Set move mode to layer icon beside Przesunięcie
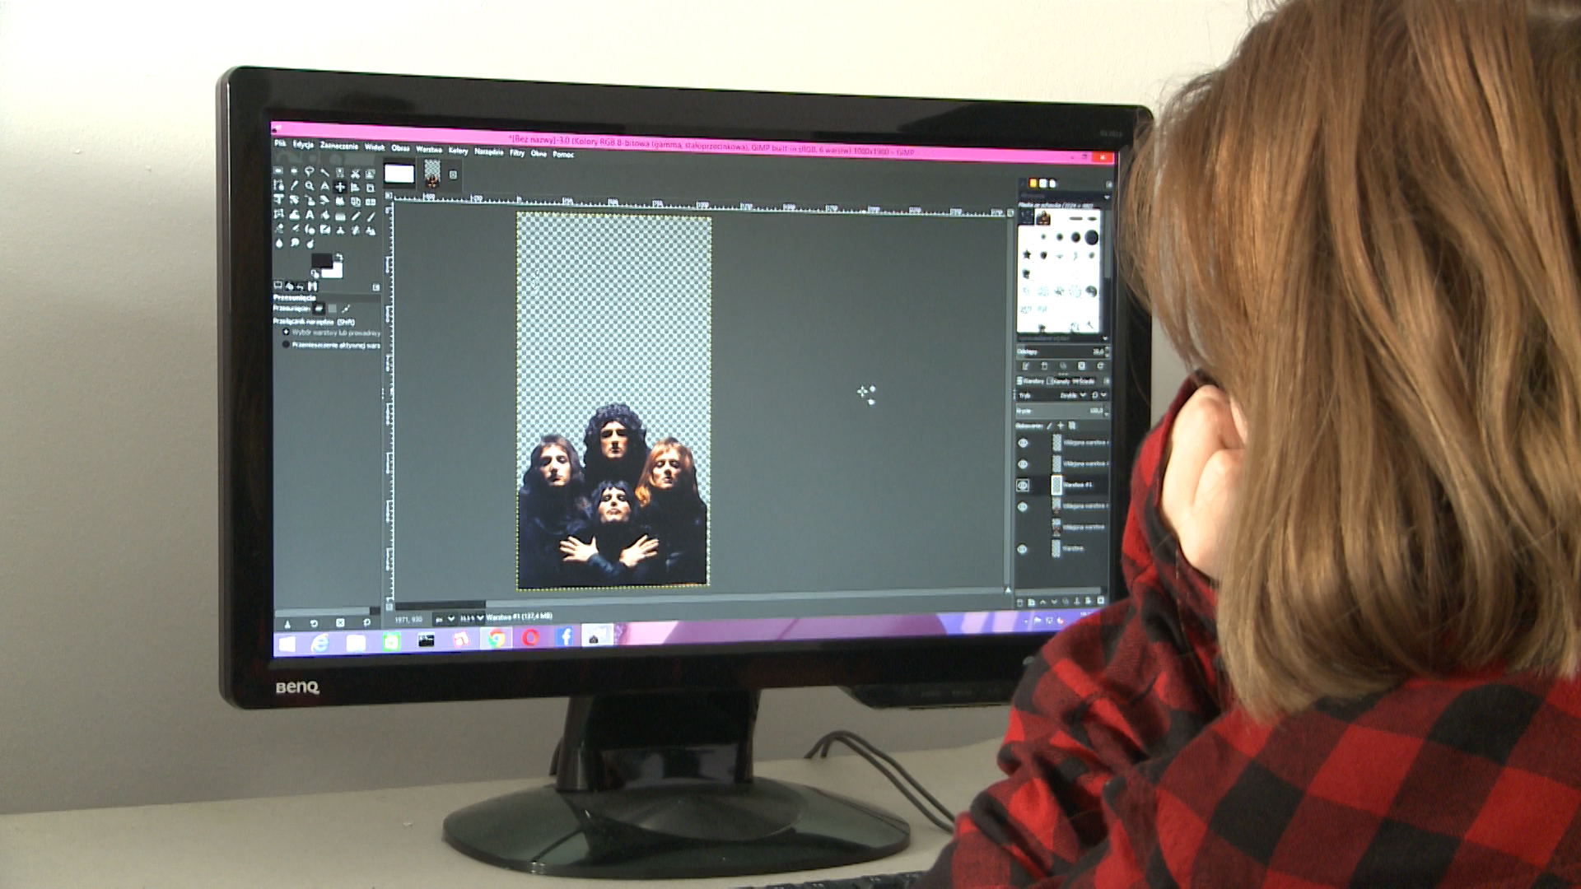Screen dimensions: 1581x889 319,308
